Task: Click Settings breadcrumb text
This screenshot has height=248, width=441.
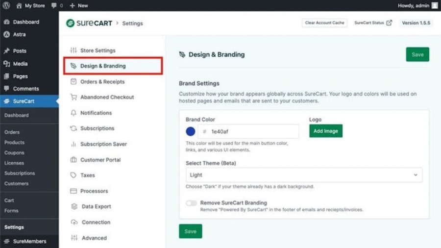Action: (132, 24)
